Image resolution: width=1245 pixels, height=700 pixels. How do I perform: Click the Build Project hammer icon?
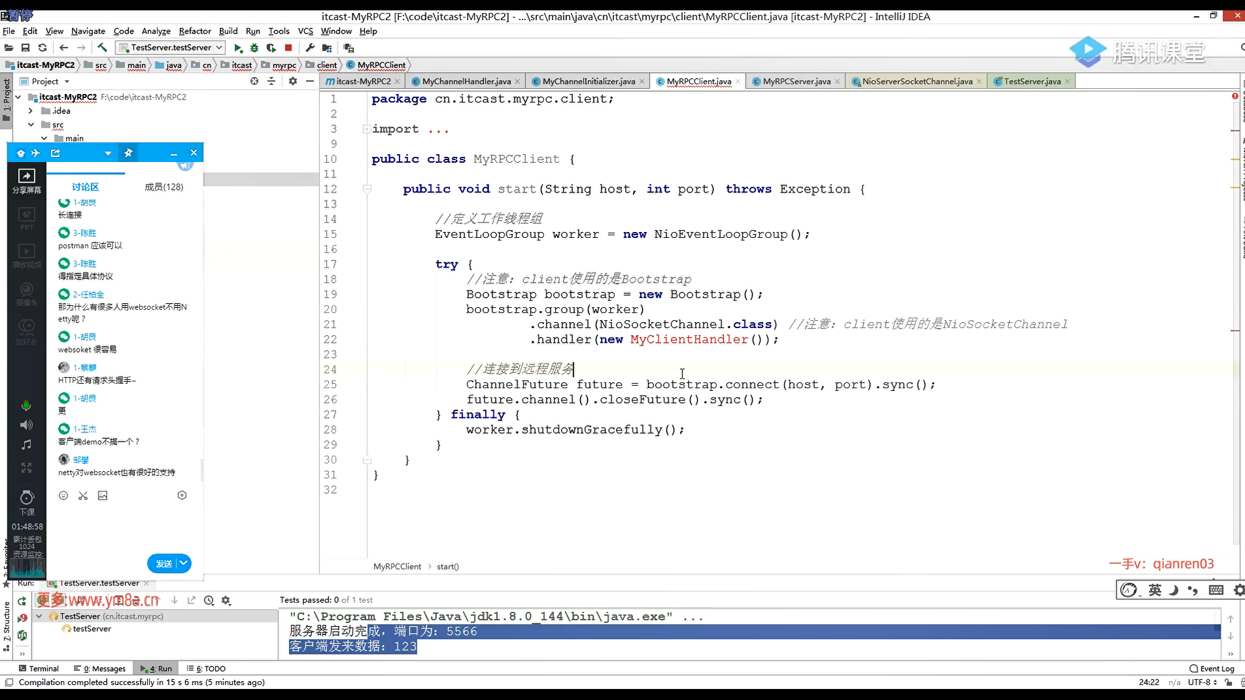[102, 47]
